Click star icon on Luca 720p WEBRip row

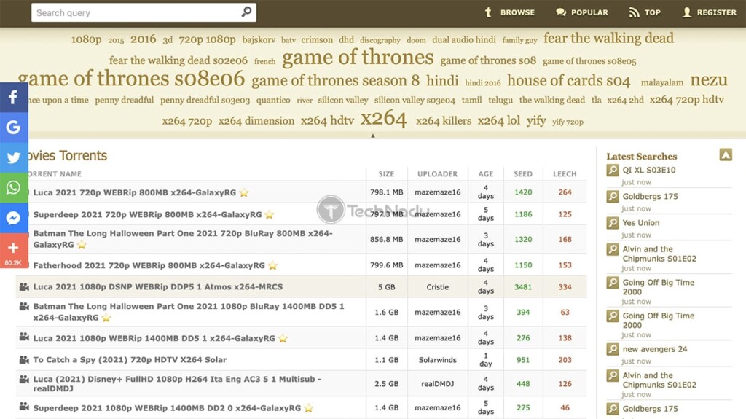[x=244, y=192]
